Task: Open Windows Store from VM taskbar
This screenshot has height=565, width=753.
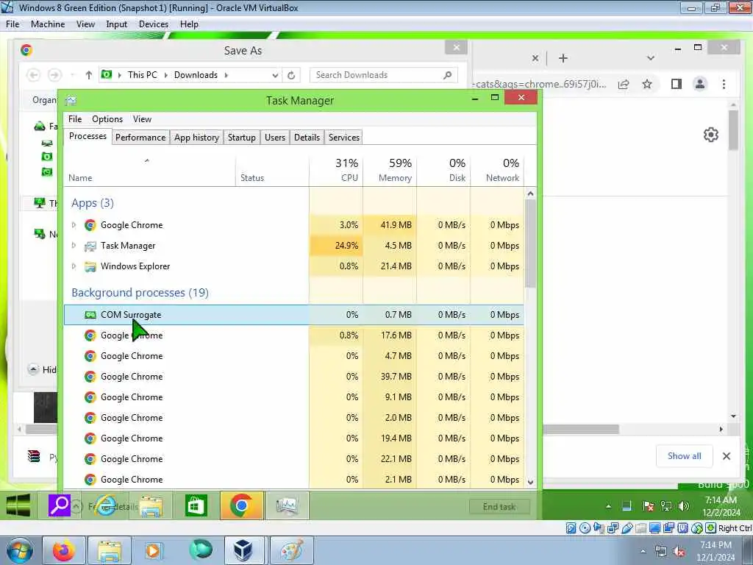Action: coord(196,505)
